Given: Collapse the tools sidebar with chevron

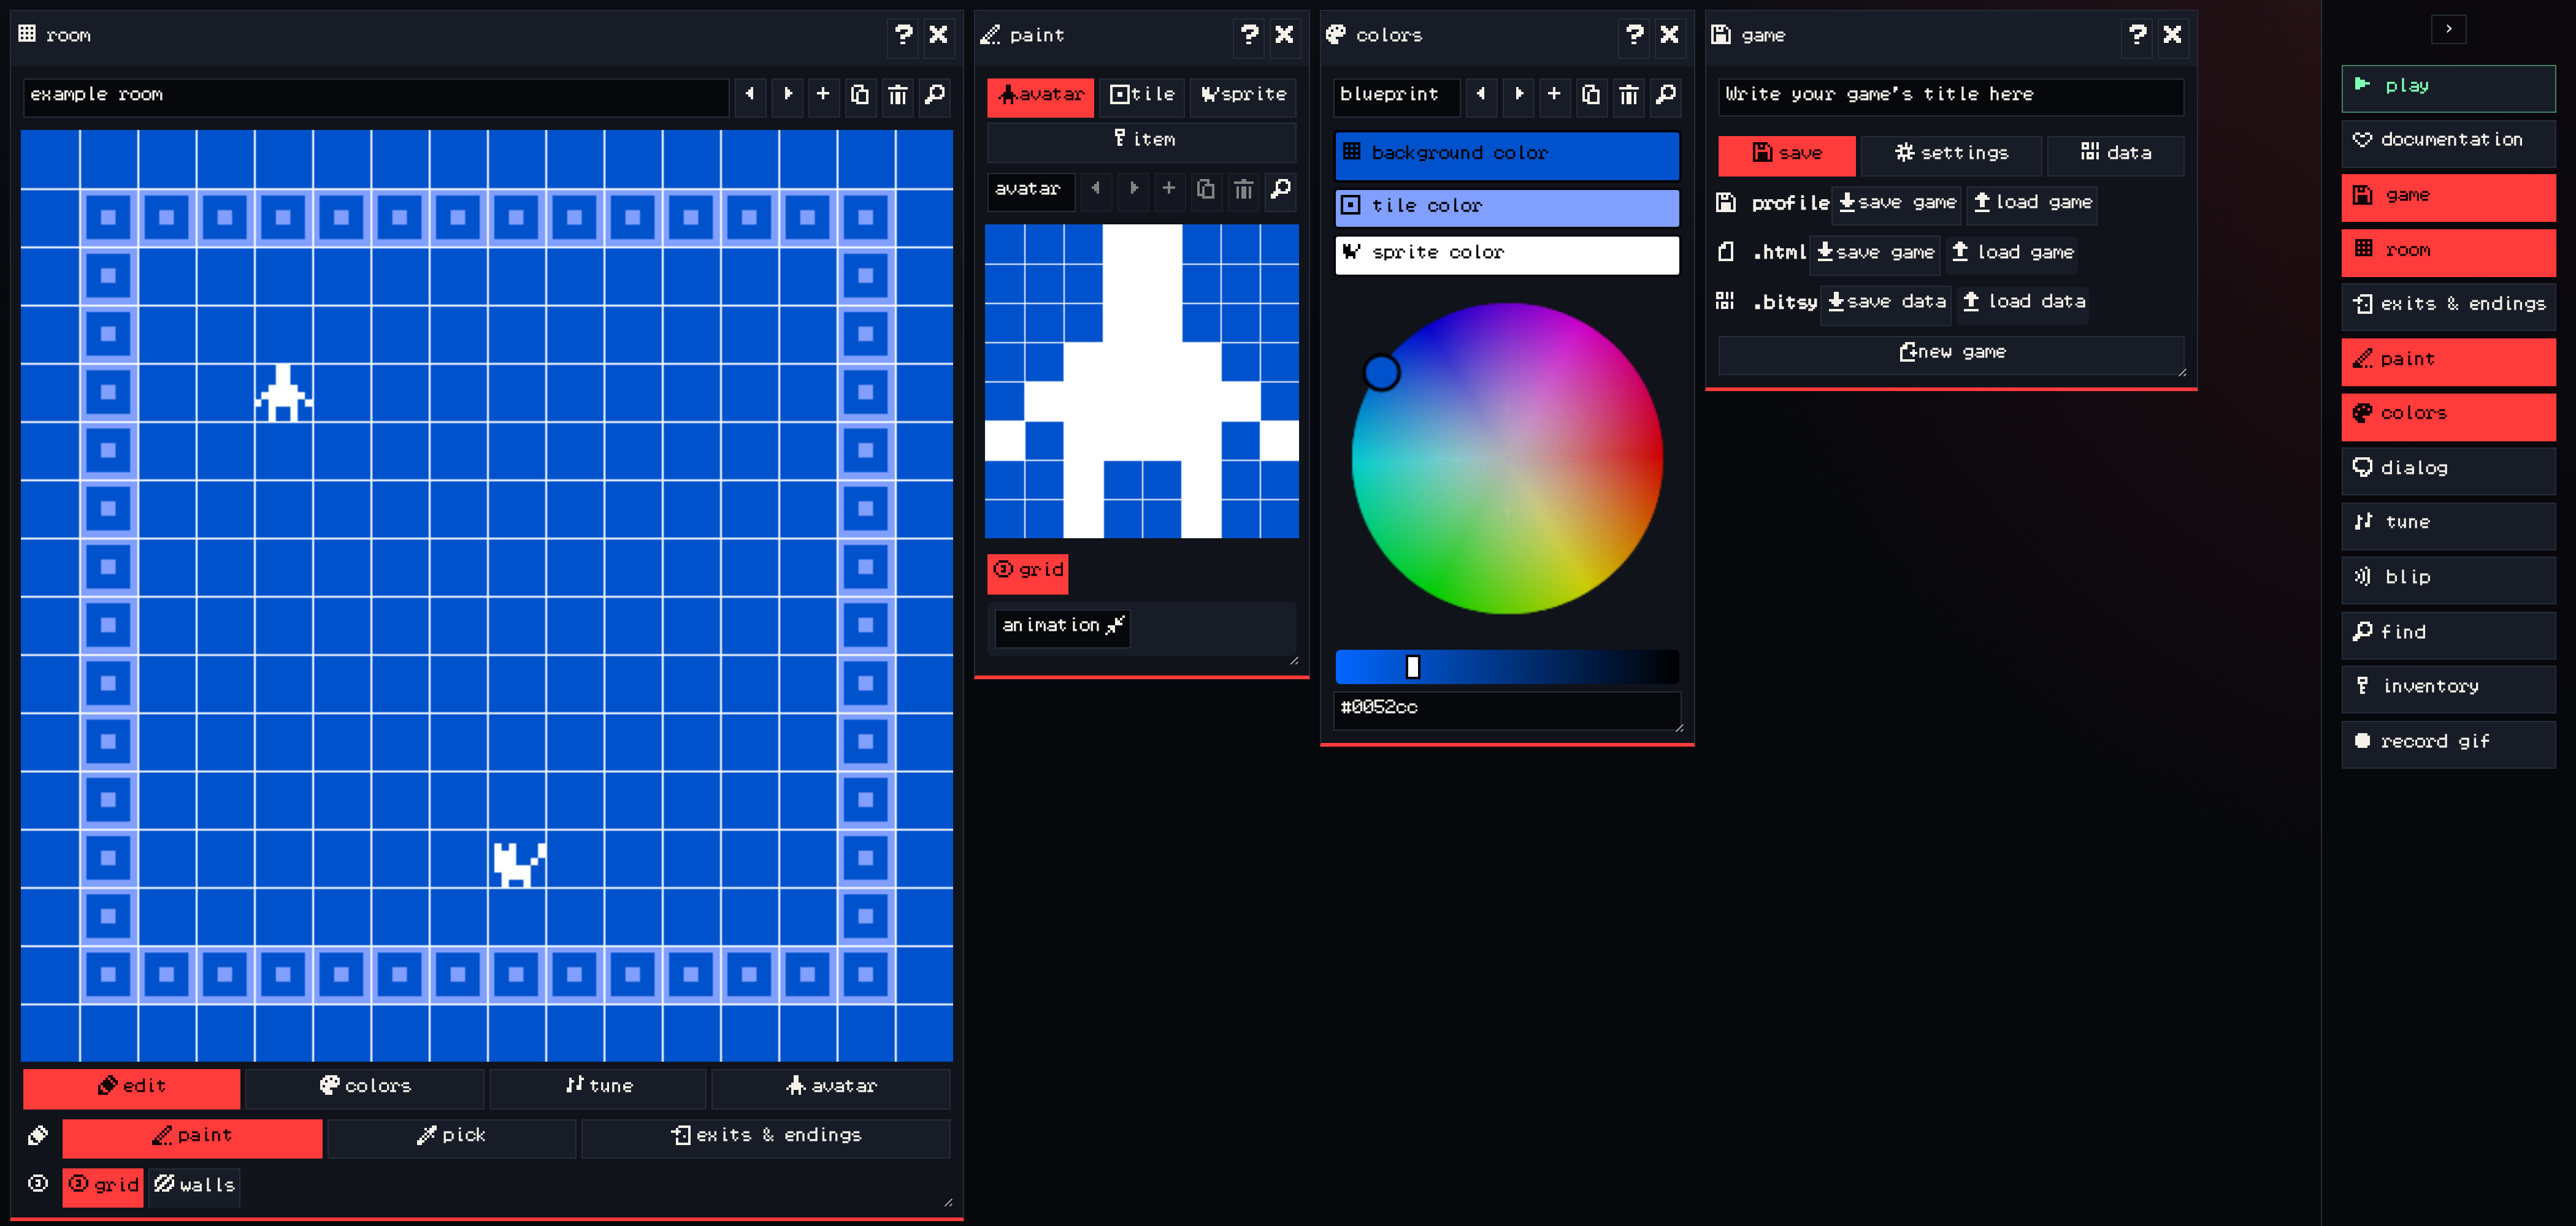Looking at the screenshot, I should (x=2448, y=29).
